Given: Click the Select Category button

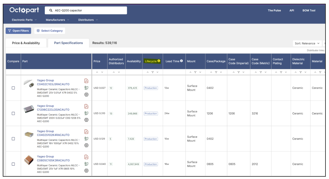Looking at the screenshot, I should (x=50, y=31).
